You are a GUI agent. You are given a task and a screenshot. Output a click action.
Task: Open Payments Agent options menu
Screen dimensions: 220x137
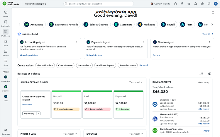coord(143,42)
